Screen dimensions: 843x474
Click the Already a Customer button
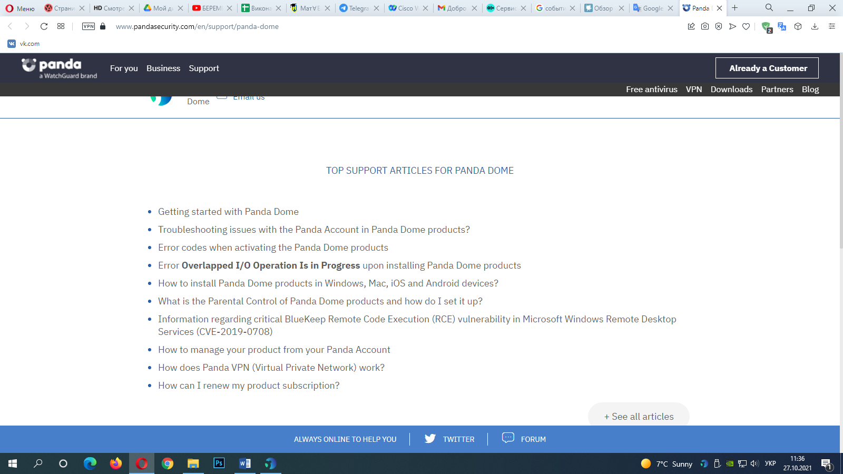767,68
